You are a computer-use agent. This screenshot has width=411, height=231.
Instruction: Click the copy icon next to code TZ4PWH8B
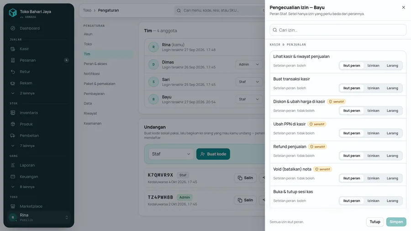[x=240, y=200]
